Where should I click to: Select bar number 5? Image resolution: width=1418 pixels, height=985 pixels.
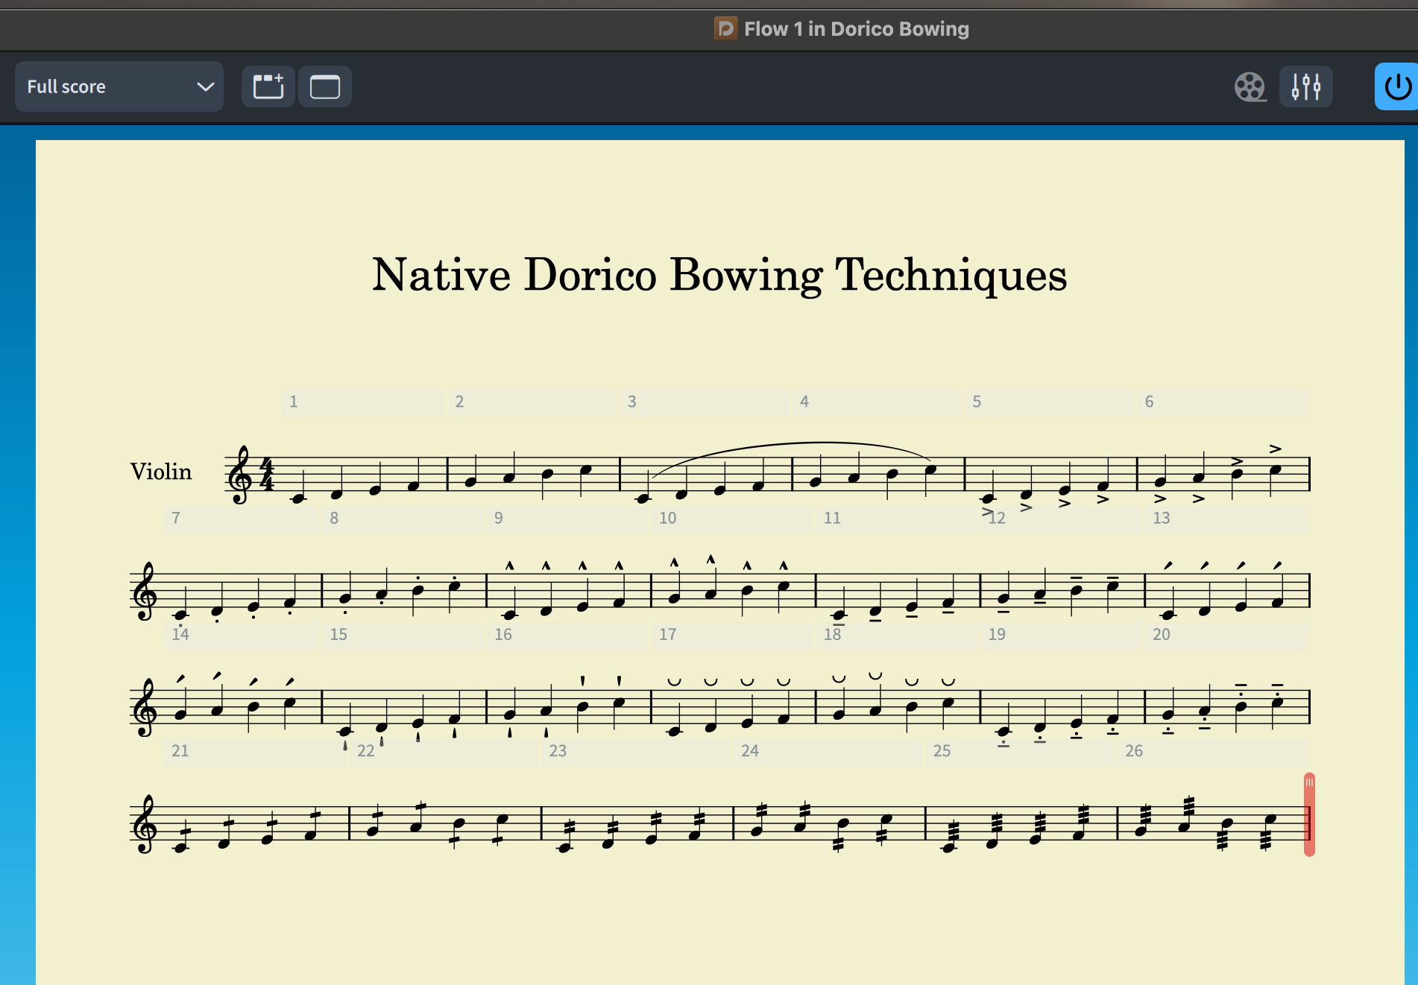[977, 402]
